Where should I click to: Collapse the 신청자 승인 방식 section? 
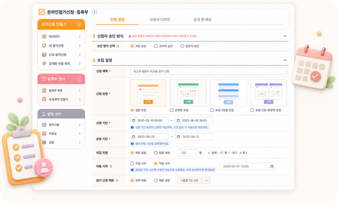(x=285, y=36)
